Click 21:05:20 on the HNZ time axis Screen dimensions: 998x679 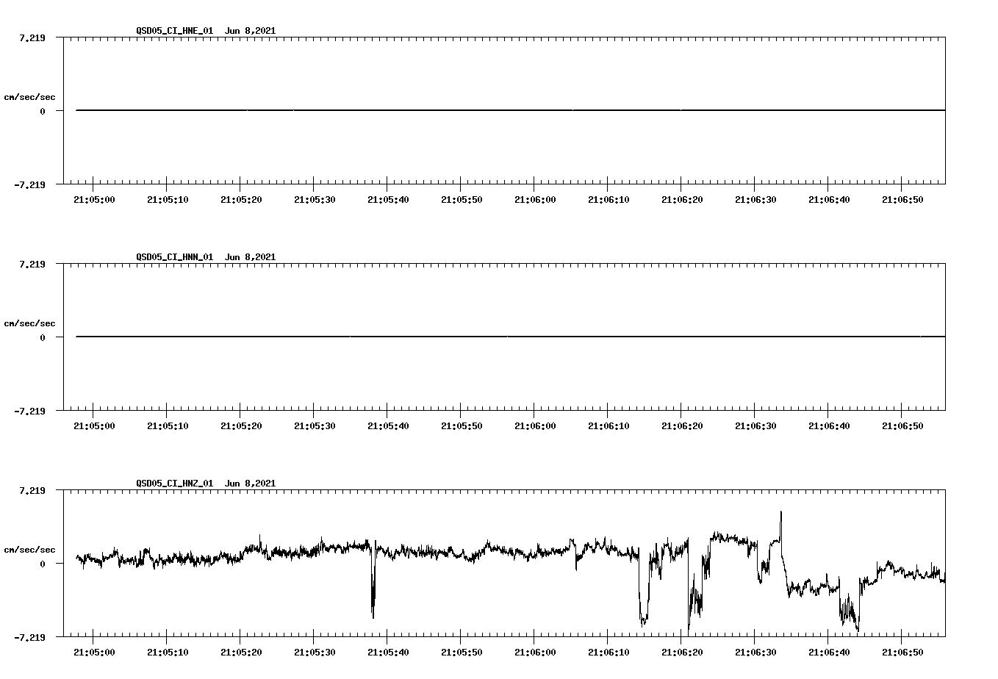241,652
